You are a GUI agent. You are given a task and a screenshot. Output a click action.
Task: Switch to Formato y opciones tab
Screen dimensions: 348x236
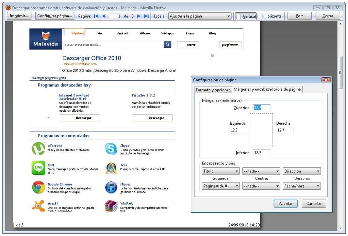pyautogui.click(x=213, y=90)
